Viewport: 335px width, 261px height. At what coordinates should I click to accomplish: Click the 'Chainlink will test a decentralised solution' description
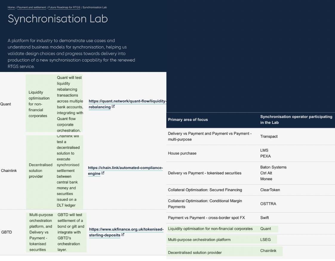(68, 171)
